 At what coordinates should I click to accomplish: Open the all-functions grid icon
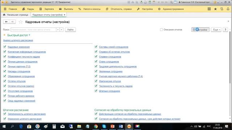point(209,9)
